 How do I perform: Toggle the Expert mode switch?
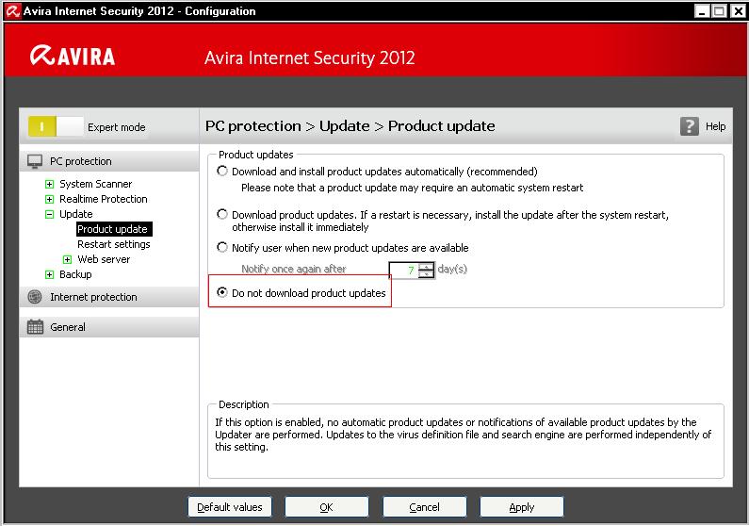click(56, 126)
